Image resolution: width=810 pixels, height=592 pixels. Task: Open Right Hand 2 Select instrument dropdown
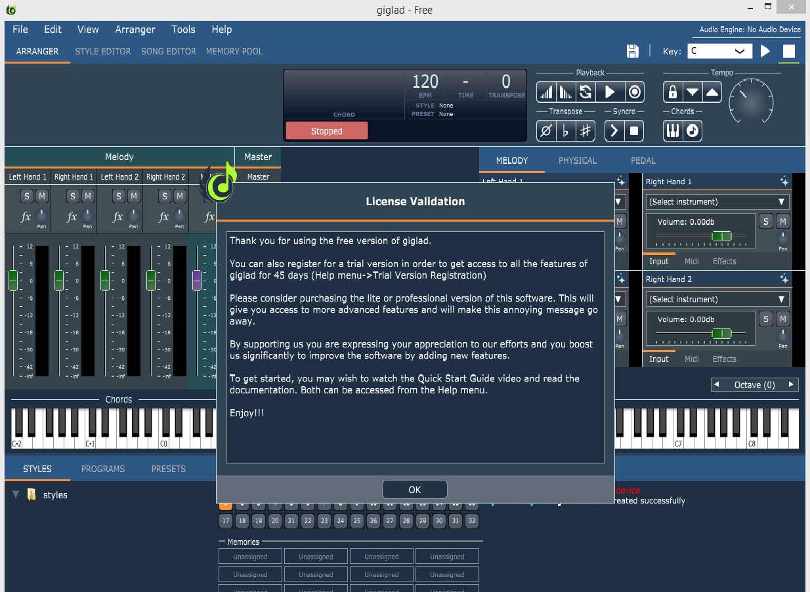[717, 300]
